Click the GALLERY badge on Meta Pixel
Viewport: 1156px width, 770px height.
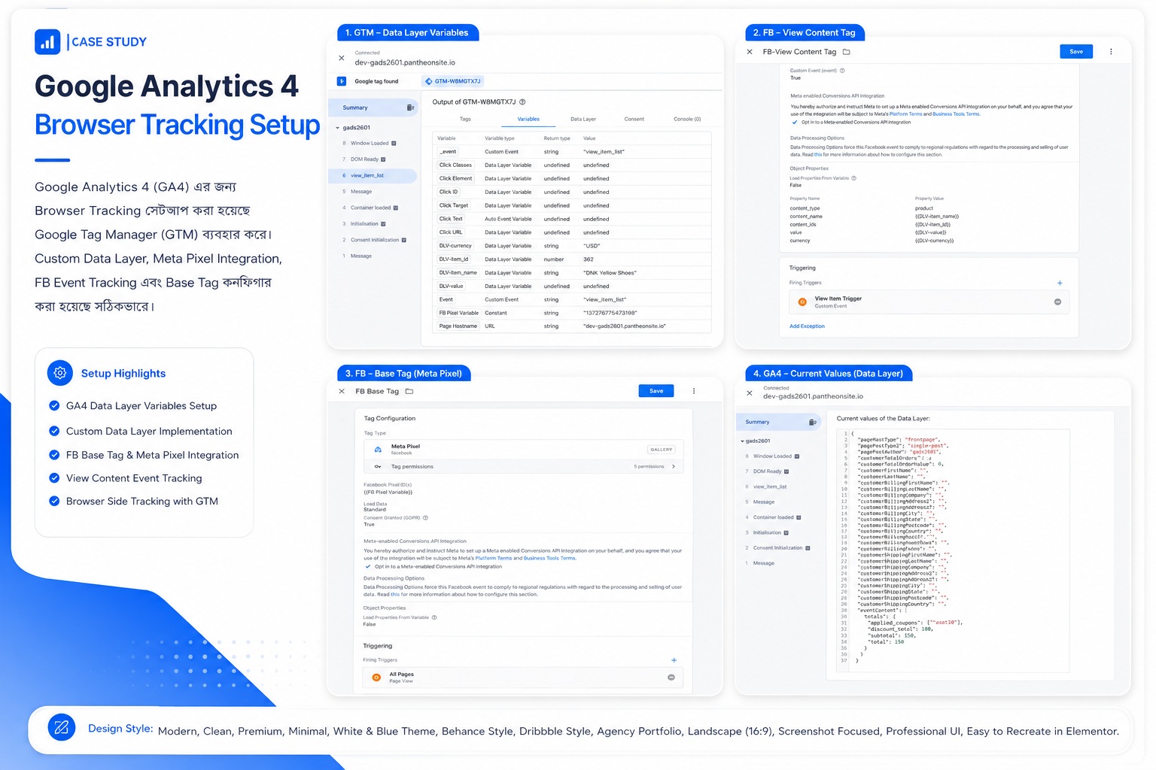pos(662,449)
